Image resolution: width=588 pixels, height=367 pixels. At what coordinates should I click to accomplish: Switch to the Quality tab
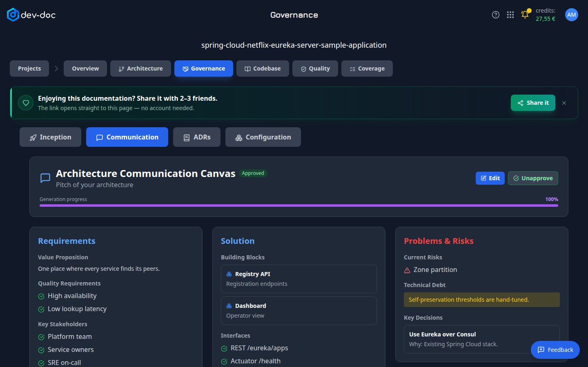315,69
